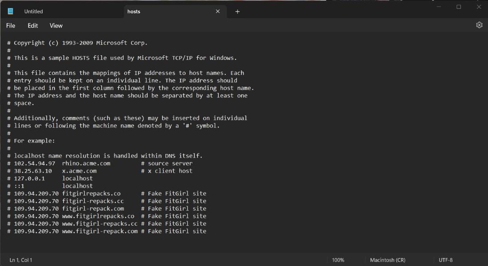Click the '127.0.0.1' address text
Viewport: 488px width, 266px height.
29,178
